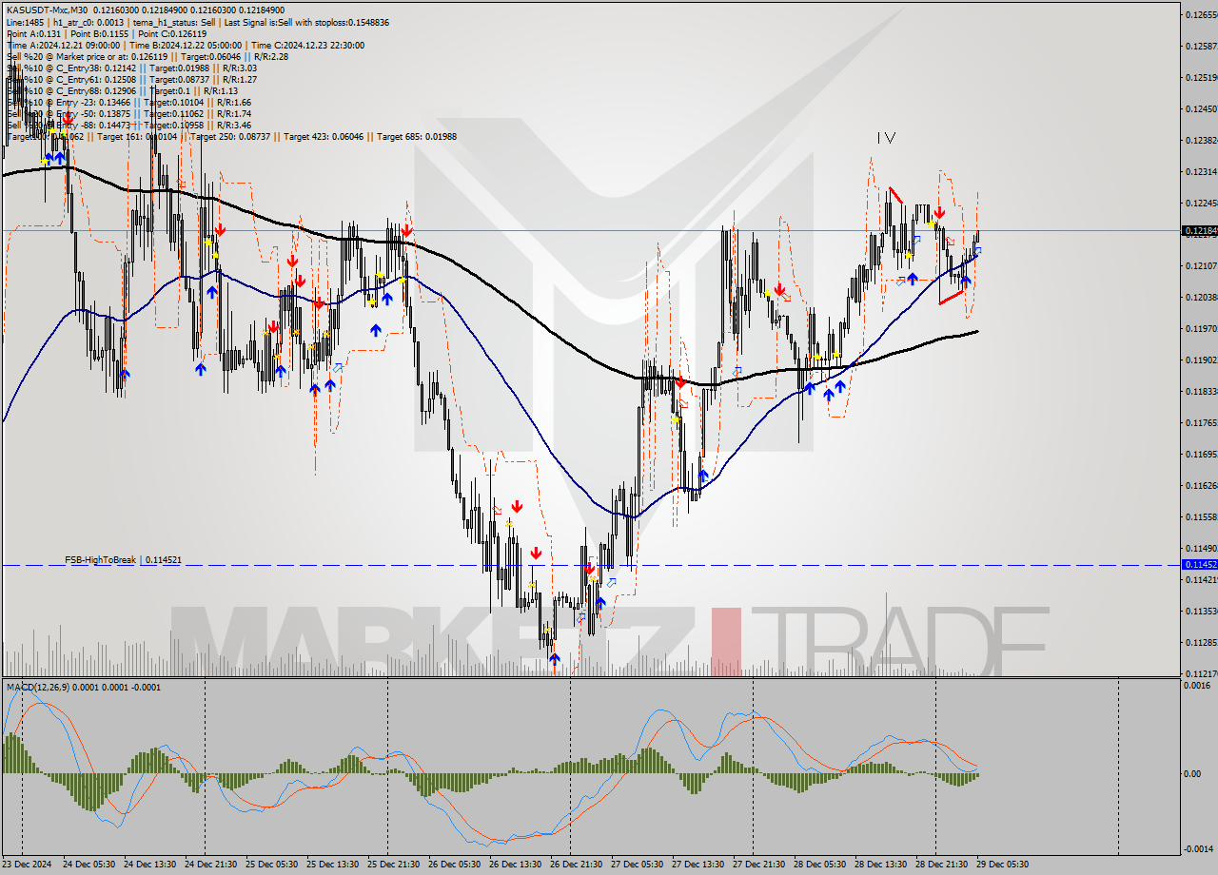1218x875 pixels.
Task: Click the blue 0.11452 price tag
Action: [x=1198, y=564]
